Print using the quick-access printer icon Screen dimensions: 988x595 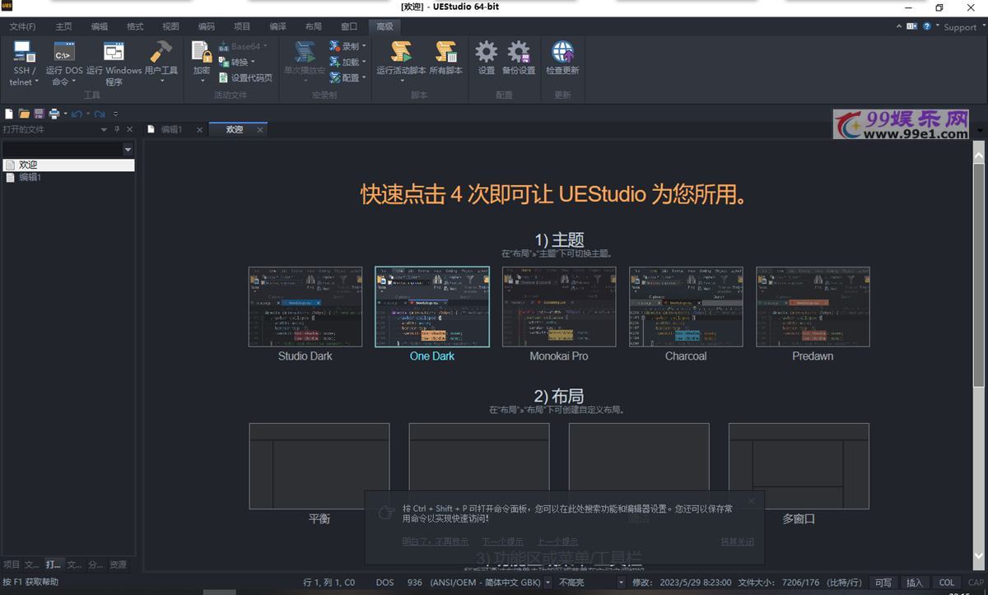point(54,114)
